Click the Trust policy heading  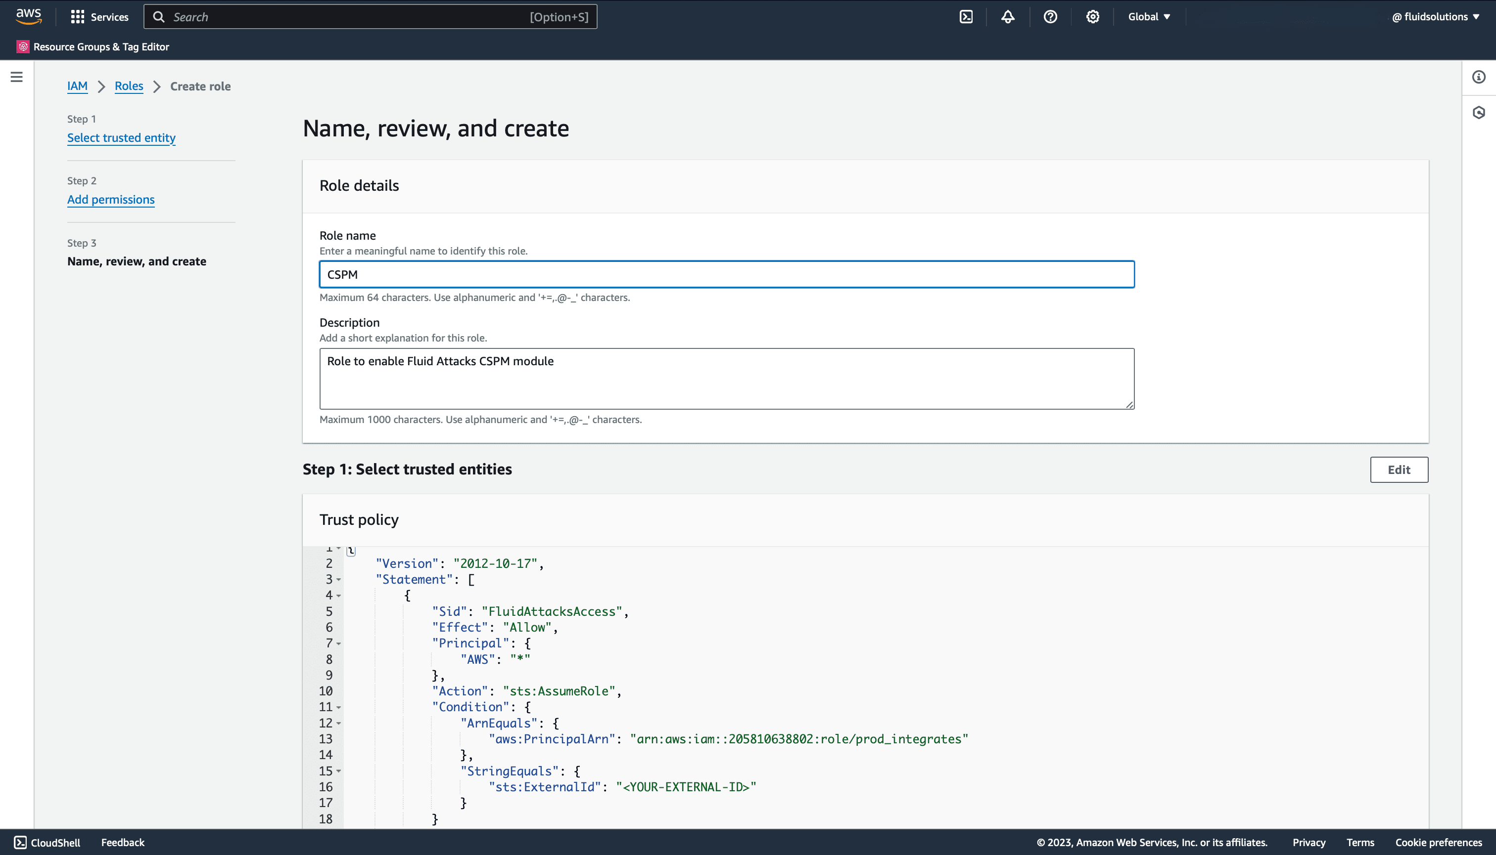tap(359, 520)
